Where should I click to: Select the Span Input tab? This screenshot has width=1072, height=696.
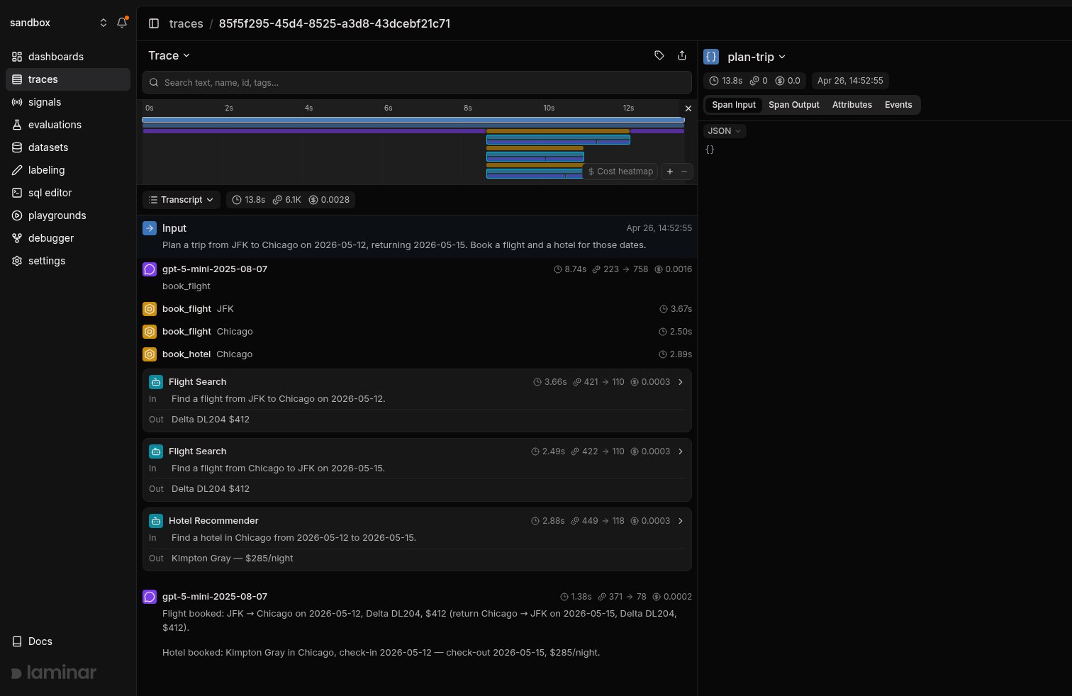[734, 105]
